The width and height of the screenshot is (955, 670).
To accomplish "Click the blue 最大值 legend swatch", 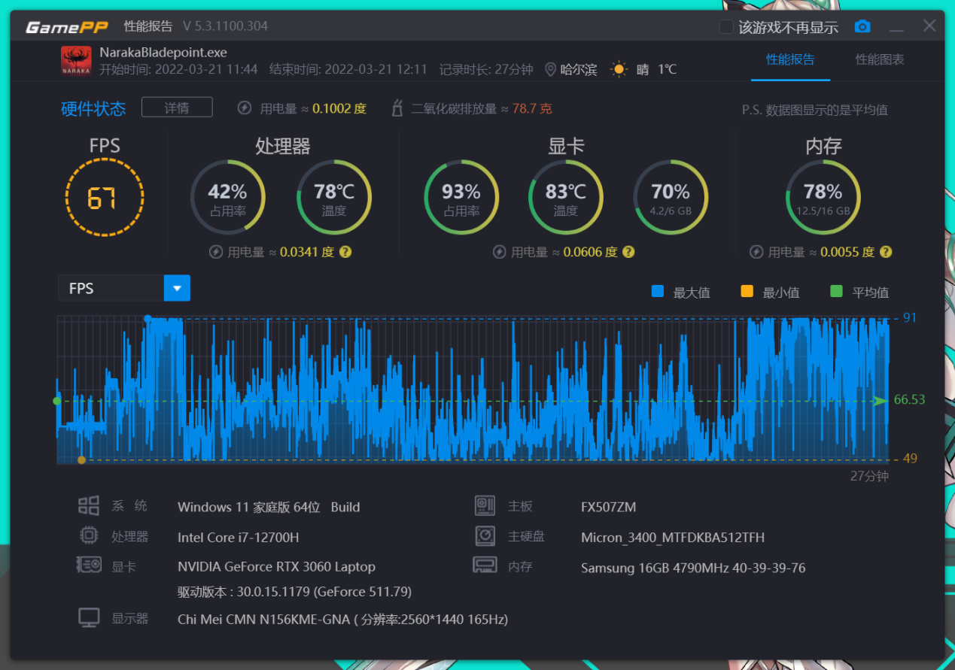I will click(x=658, y=291).
